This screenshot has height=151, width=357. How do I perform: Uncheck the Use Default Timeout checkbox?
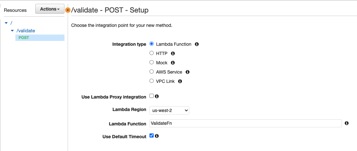[152, 136]
